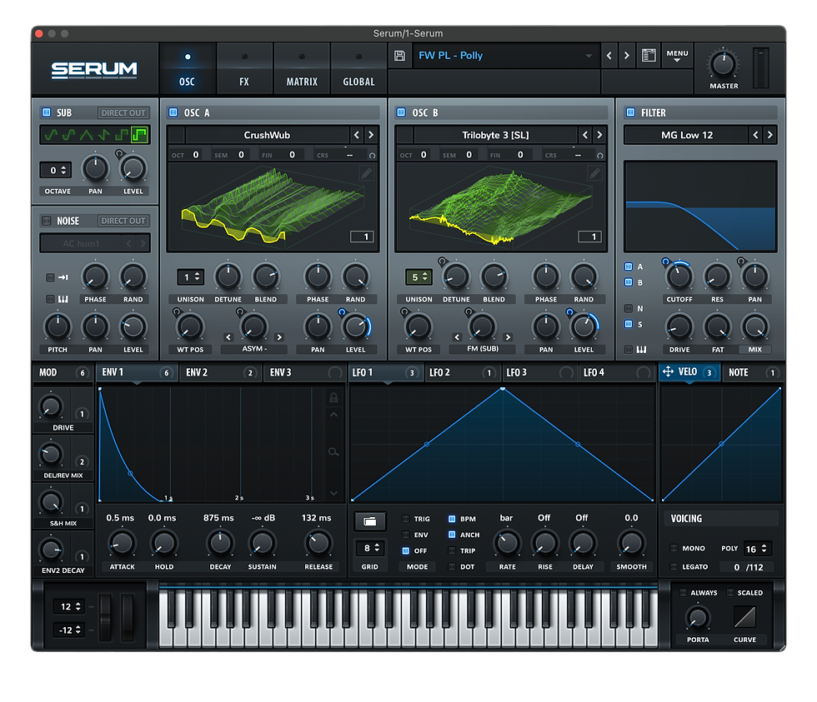This screenshot has height=702, width=817.
Task: Click the filter MIX label
Action: pyautogui.click(x=755, y=350)
